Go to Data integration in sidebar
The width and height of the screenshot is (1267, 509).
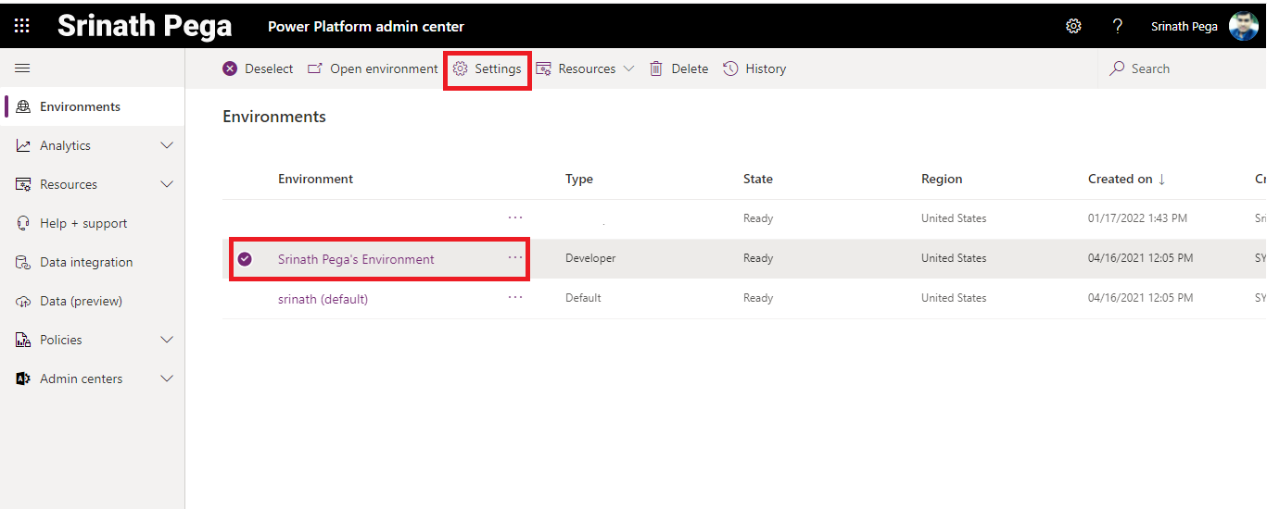(85, 262)
